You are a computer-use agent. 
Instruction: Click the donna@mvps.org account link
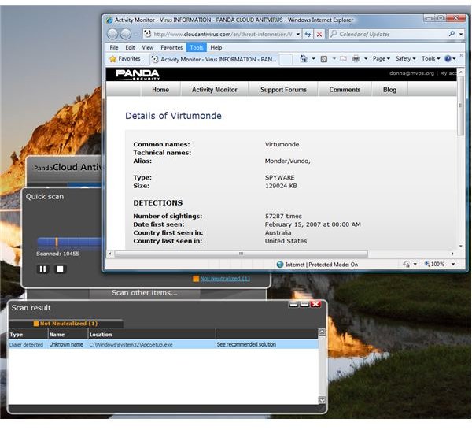pyautogui.click(x=411, y=73)
